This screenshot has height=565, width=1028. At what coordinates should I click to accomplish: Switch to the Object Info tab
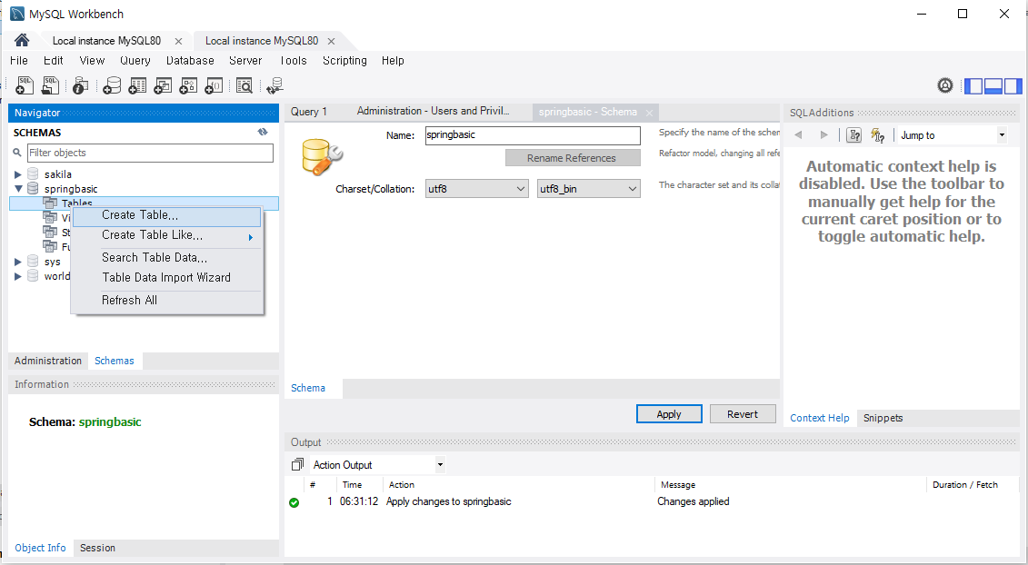click(x=40, y=548)
